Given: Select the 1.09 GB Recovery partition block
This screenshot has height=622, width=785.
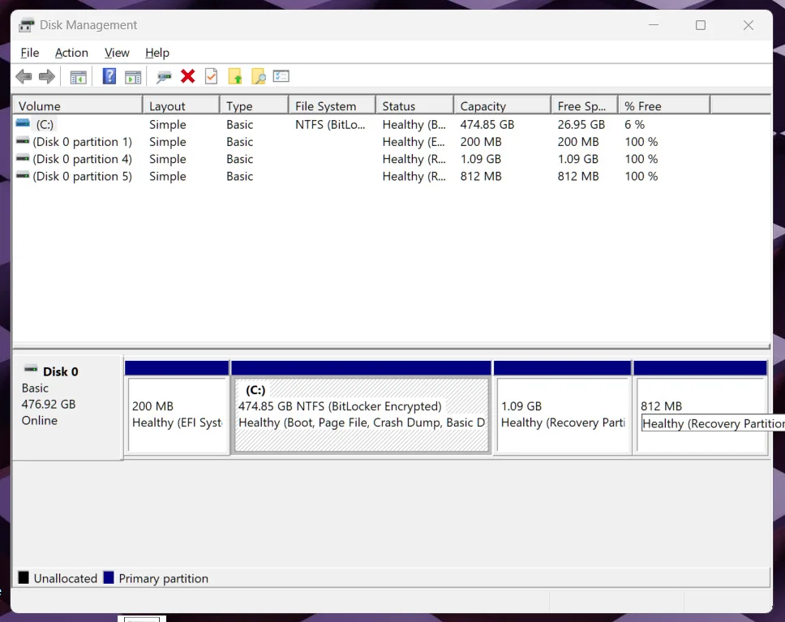Looking at the screenshot, I should (x=564, y=414).
